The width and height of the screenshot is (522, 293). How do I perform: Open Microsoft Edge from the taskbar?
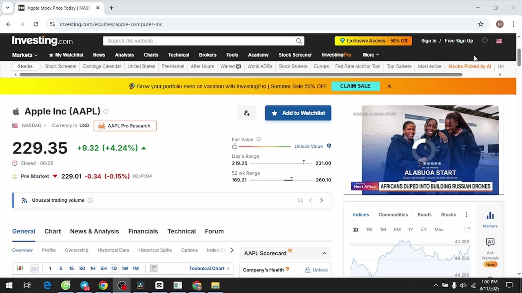47,285
